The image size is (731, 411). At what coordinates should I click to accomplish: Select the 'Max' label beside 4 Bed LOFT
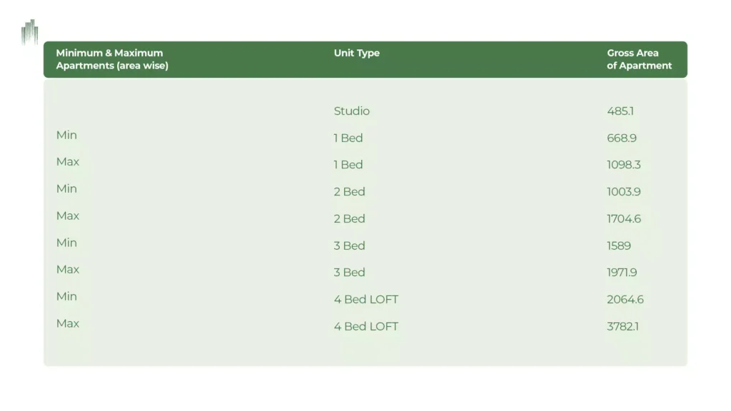coord(68,323)
